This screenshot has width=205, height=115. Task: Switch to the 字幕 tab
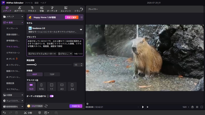point(42,9)
